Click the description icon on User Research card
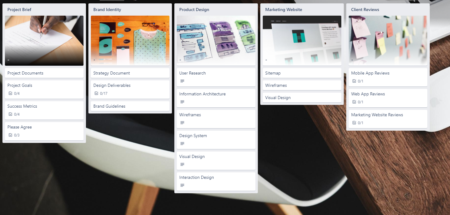The image size is (450, 215). coord(182,81)
